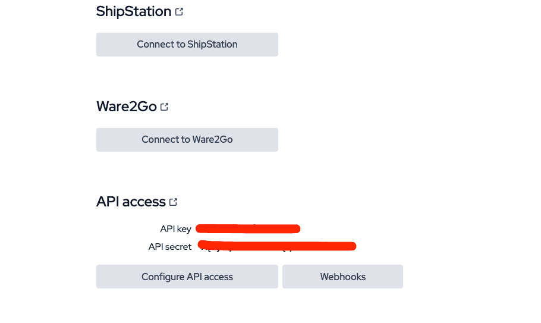
Task: Go to the Webhooks settings button
Action: (x=342, y=277)
